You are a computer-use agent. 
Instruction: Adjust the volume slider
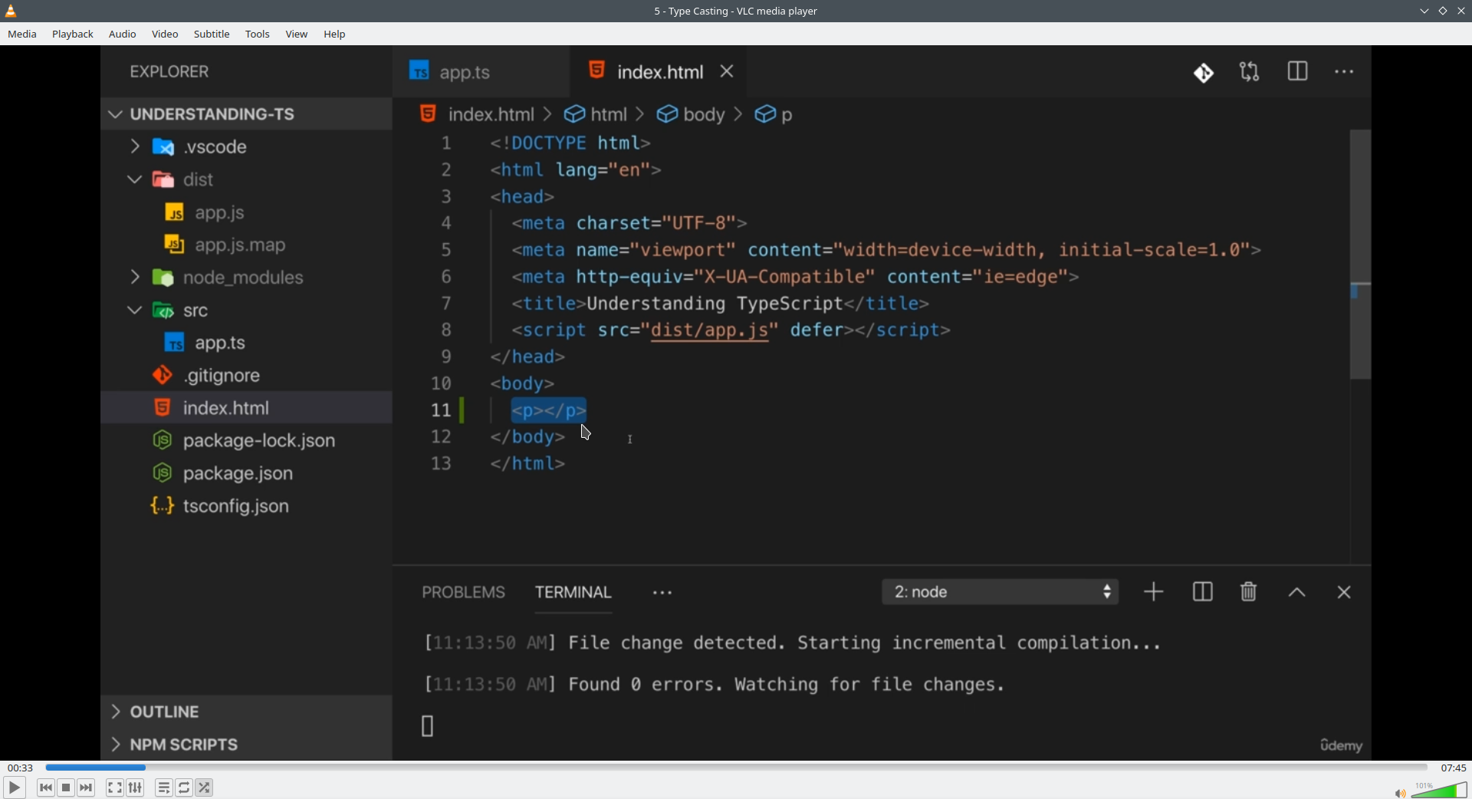(1440, 791)
